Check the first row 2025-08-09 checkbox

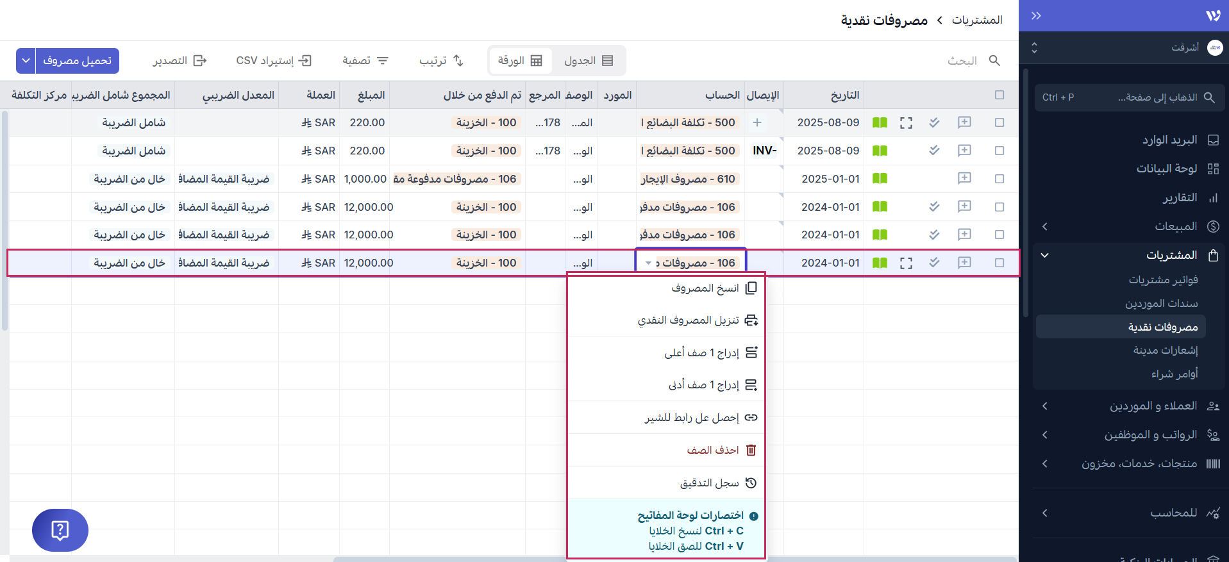[999, 122]
